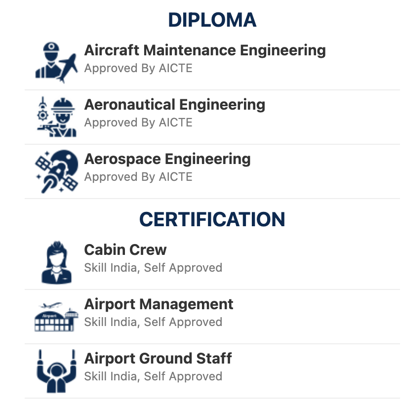Click 'Skill India, Self Approved' under Airport Management

point(153,322)
